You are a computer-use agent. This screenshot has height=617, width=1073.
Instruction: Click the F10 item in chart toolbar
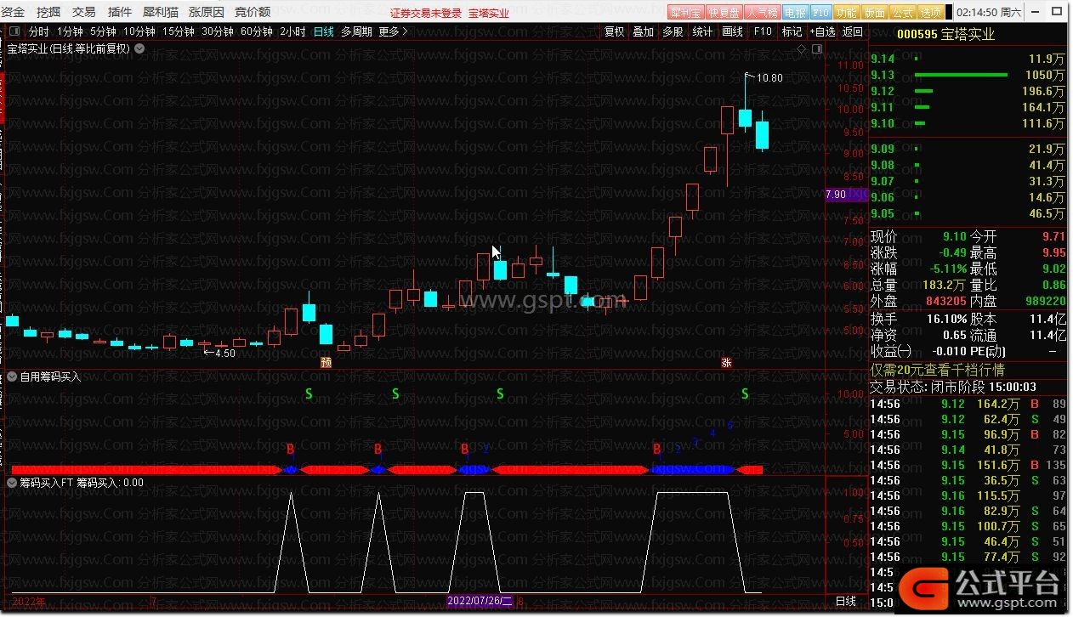[x=763, y=31]
